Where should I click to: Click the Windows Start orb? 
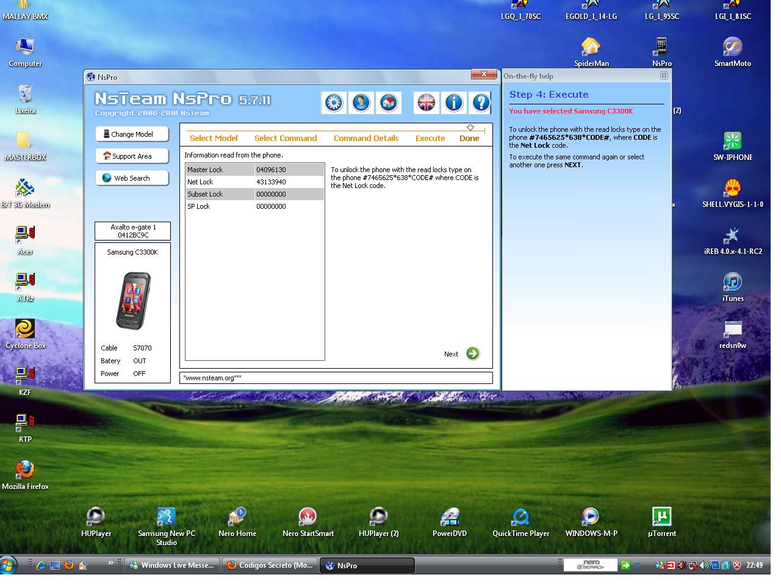point(9,565)
